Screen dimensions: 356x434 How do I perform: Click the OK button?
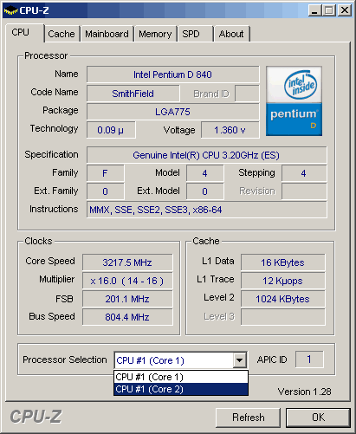pyautogui.click(x=318, y=418)
